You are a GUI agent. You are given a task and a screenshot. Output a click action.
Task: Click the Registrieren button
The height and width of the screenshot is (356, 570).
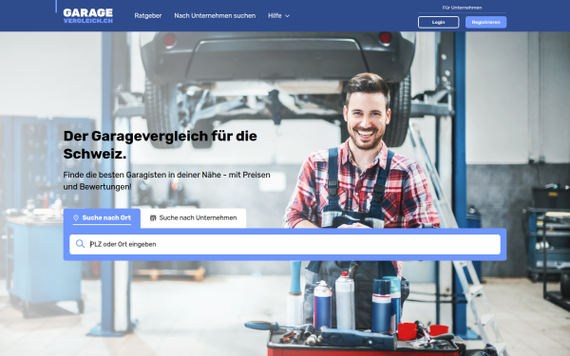coord(485,22)
